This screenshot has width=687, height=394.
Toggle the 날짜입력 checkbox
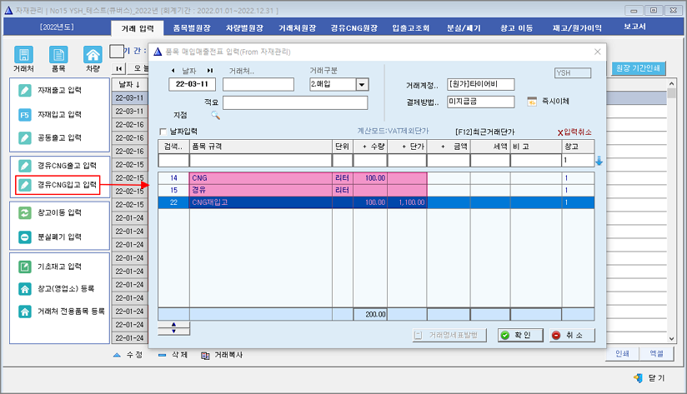pyautogui.click(x=163, y=132)
